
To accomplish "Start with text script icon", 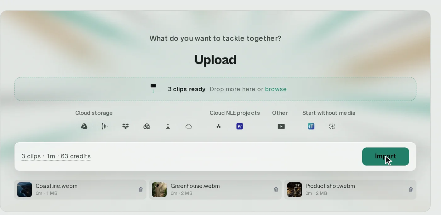I will pos(311,126).
